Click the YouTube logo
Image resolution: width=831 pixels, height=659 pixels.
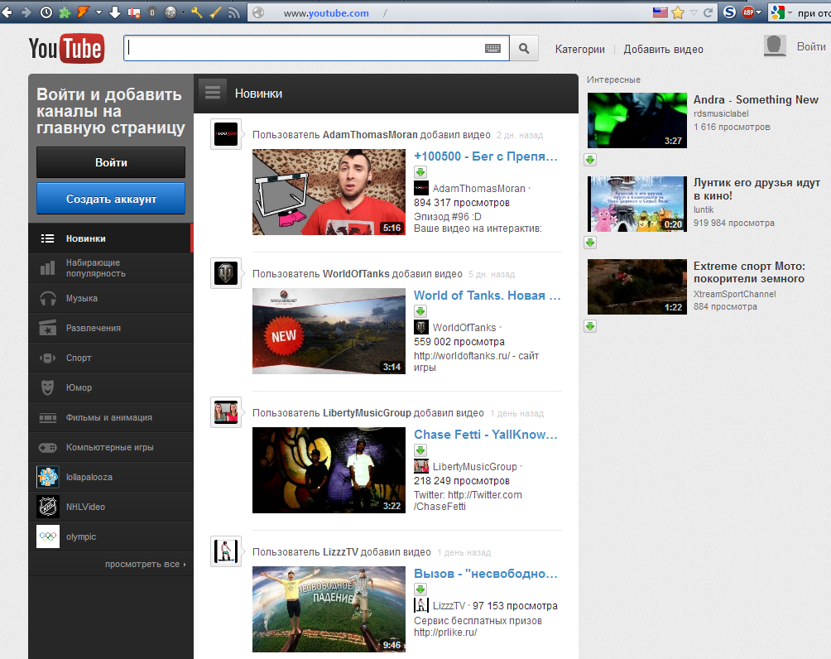(x=66, y=48)
